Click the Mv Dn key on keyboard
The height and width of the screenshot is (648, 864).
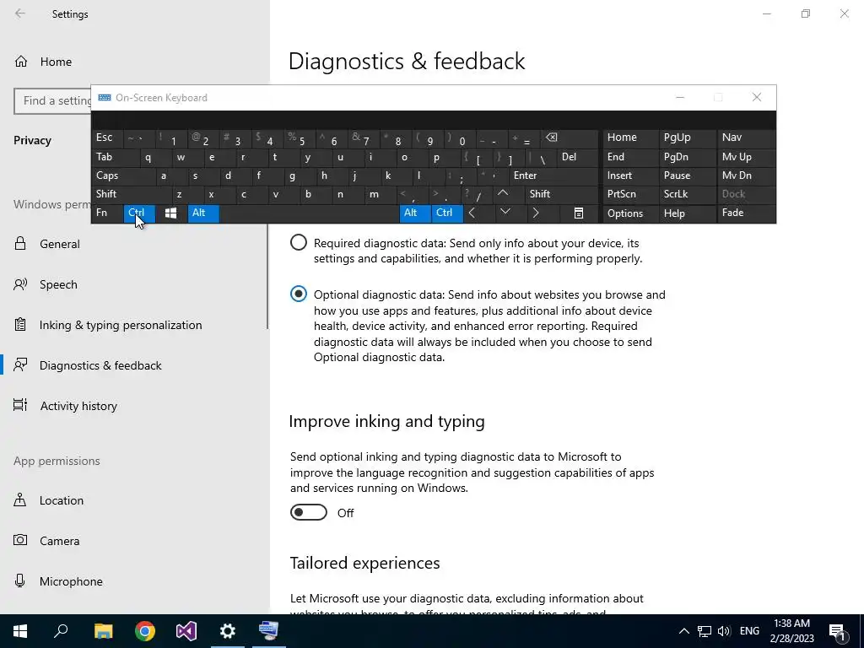746,175
